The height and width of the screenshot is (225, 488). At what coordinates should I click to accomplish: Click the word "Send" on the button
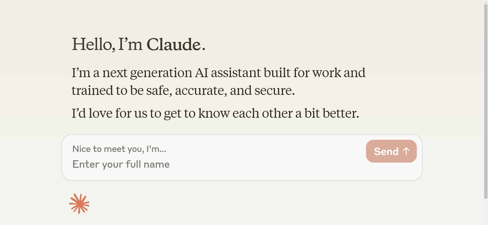click(386, 151)
